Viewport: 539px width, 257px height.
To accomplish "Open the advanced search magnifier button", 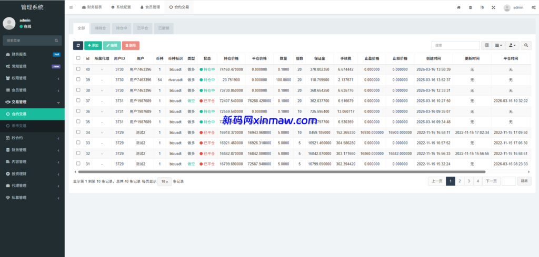I will coord(526,45).
